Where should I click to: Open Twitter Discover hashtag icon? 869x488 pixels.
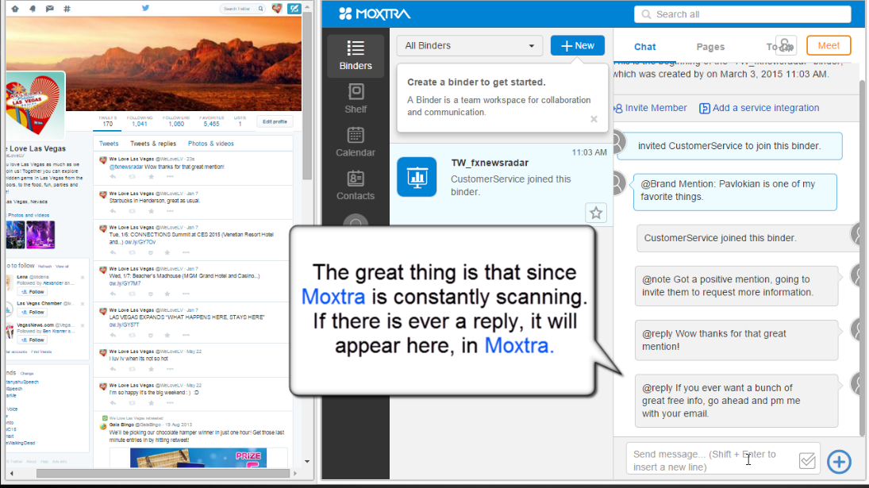point(67,9)
